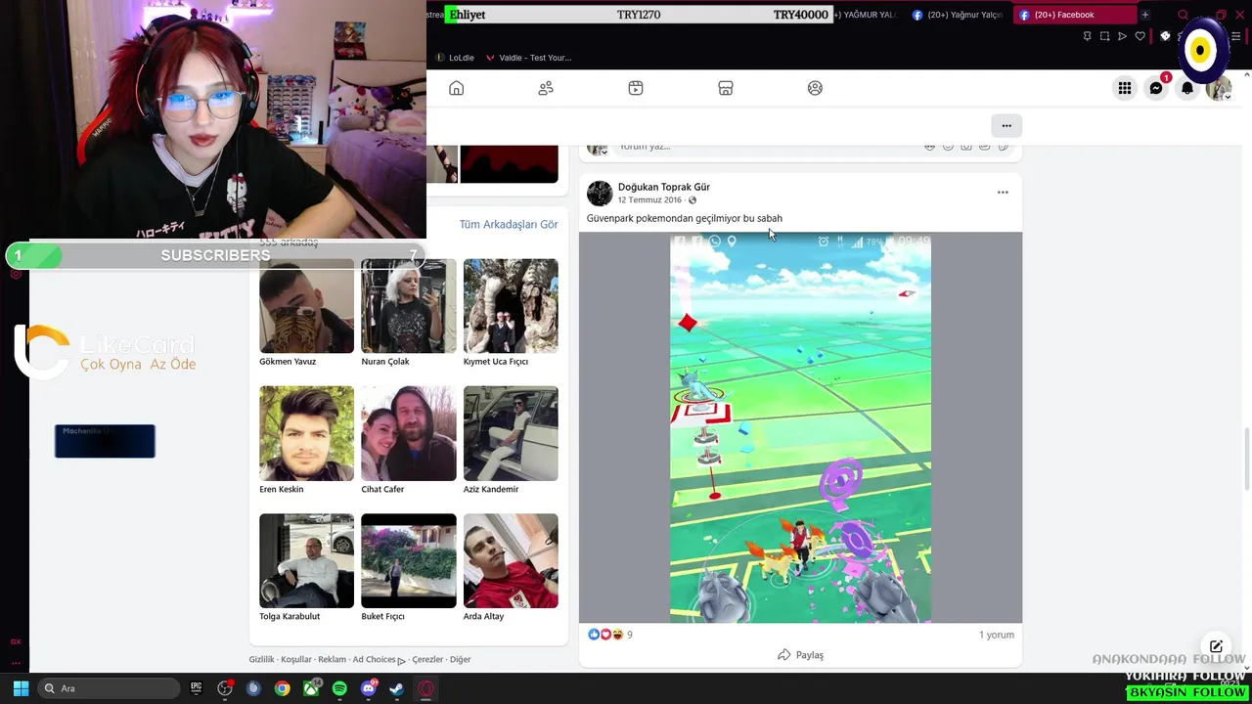1252x704 pixels.
Task: Expand Diğer footer menu
Action: pyautogui.click(x=461, y=660)
